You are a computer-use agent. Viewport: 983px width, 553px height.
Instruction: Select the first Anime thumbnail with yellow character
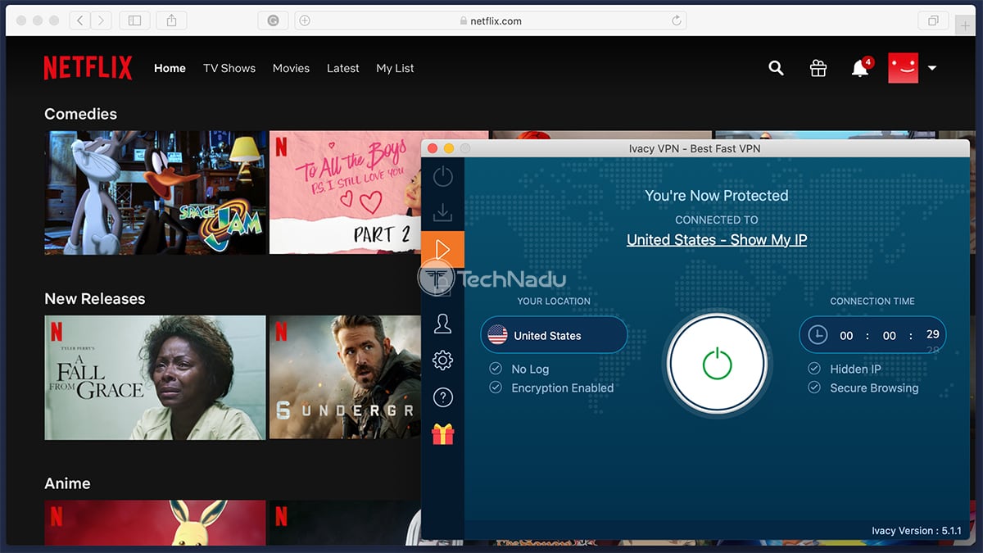point(155,523)
